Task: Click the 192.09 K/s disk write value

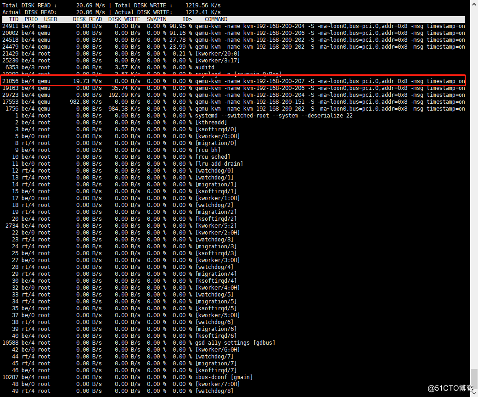Action: tap(124, 95)
